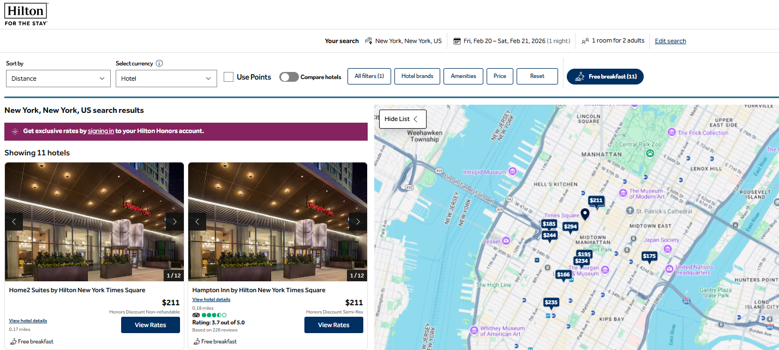Open the Amenities filter menu
The image size is (779, 350).
pyautogui.click(x=463, y=76)
